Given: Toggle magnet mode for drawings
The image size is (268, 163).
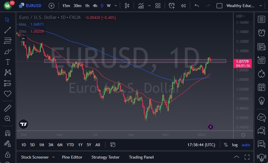Looking at the screenshot, I should click(7, 133).
